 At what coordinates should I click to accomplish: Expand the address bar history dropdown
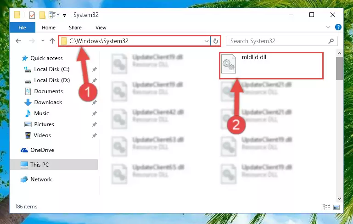[206, 41]
